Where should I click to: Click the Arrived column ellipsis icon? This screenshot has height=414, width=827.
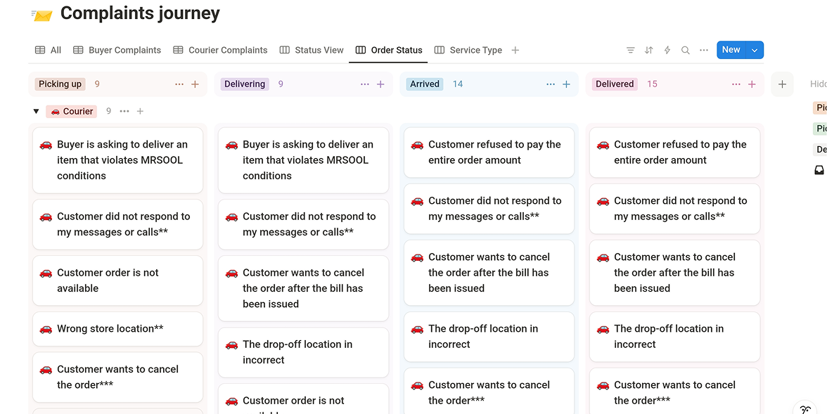tap(551, 84)
